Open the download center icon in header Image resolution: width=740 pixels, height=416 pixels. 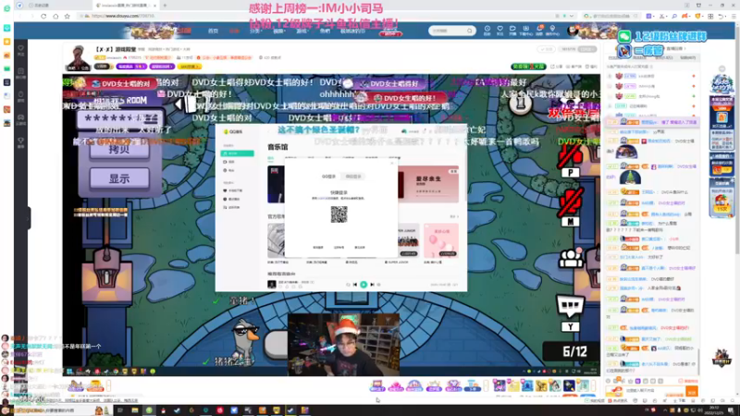click(x=525, y=31)
